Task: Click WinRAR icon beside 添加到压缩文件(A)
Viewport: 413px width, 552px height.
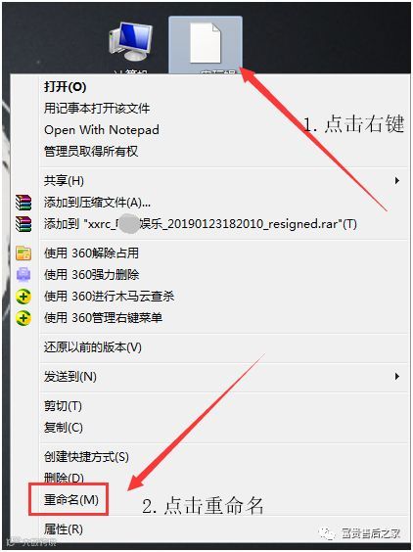Action: 23,203
